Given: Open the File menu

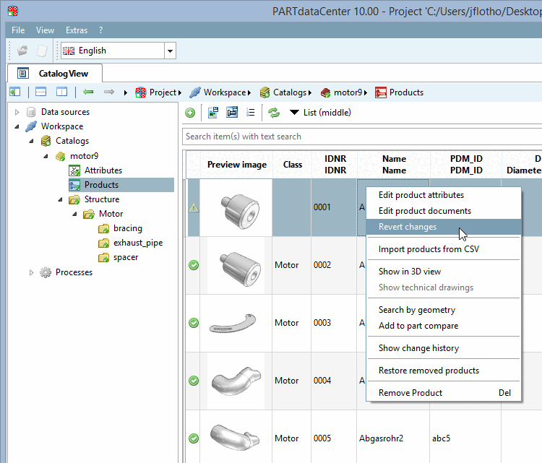Looking at the screenshot, I should pos(18,30).
